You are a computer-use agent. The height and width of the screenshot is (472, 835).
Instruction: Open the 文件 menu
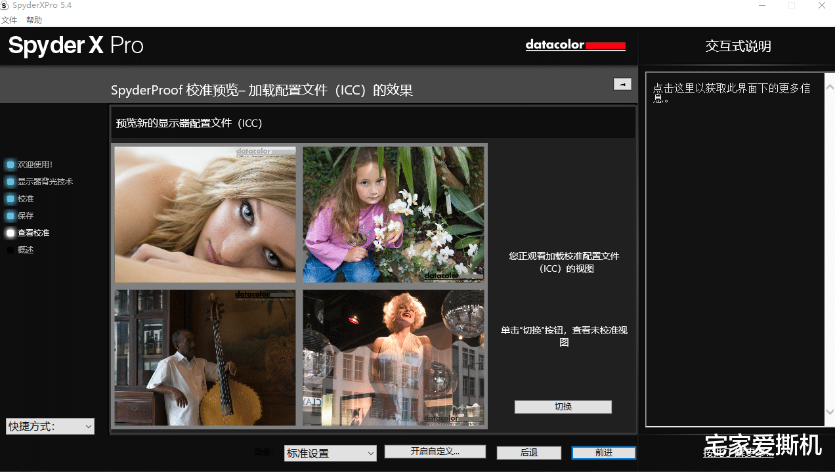pyautogui.click(x=9, y=20)
